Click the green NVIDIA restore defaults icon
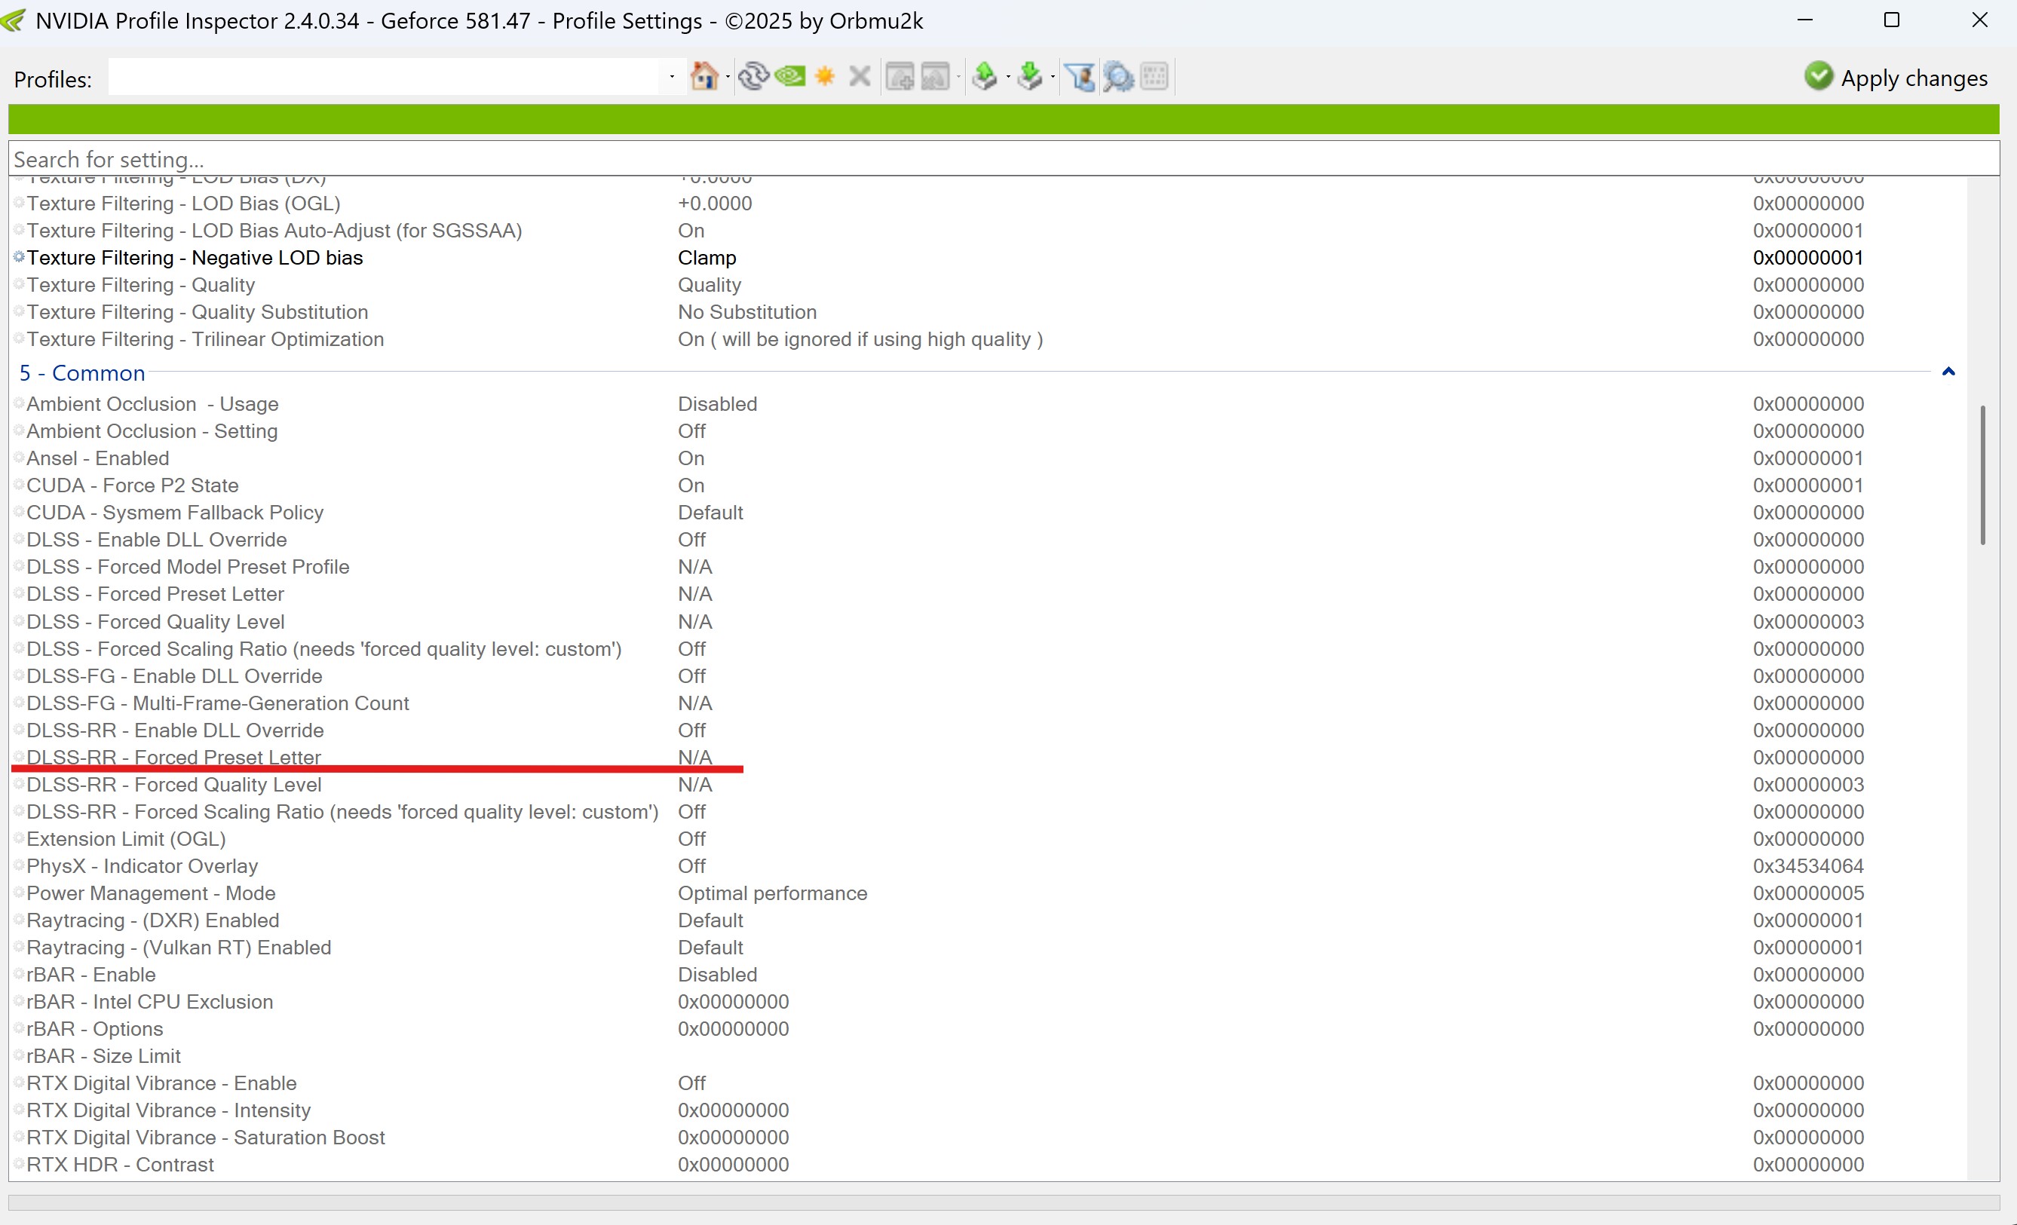2017x1225 pixels. (790, 77)
